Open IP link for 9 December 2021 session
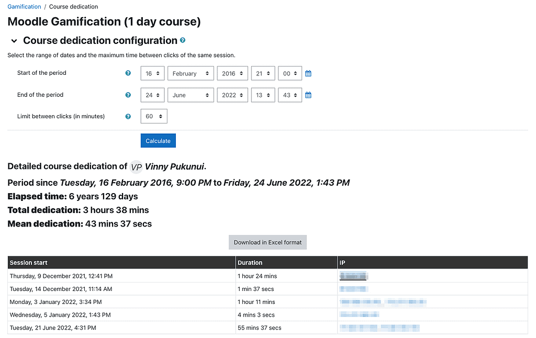Viewport: 536px width, 338px height. (x=353, y=276)
